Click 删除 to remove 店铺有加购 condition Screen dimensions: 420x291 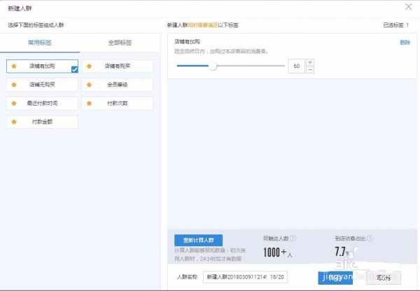[x=405, y=42]
